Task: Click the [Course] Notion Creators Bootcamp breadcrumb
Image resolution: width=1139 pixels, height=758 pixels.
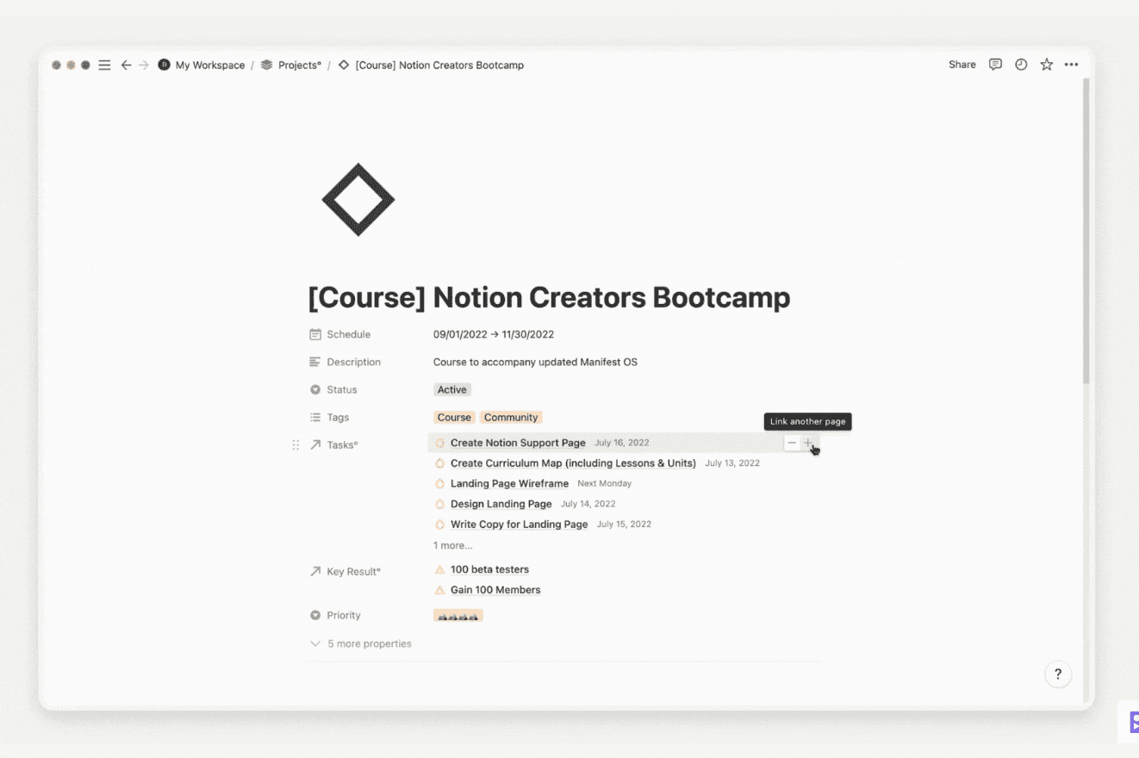Action: tap(439, 65)
